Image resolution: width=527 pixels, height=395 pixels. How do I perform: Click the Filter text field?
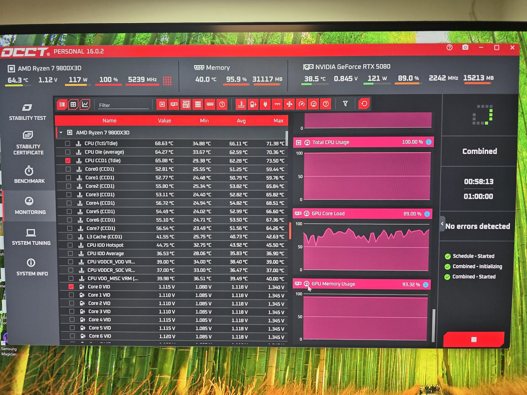point(123,105)
